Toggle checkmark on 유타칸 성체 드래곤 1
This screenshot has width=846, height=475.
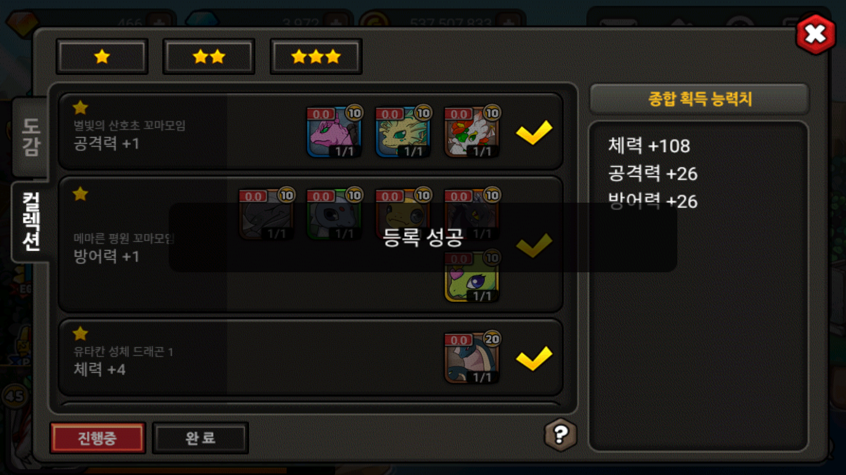coord(534,358)
